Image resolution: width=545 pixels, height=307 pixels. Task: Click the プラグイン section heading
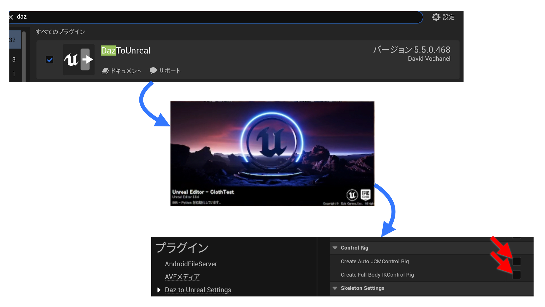coord(182,248)
